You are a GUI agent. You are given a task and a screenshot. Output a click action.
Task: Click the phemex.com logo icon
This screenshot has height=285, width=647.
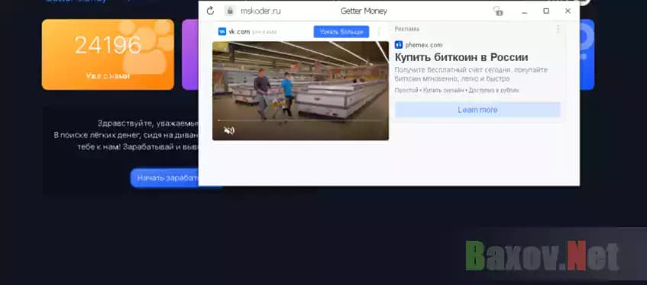[399, 45]
